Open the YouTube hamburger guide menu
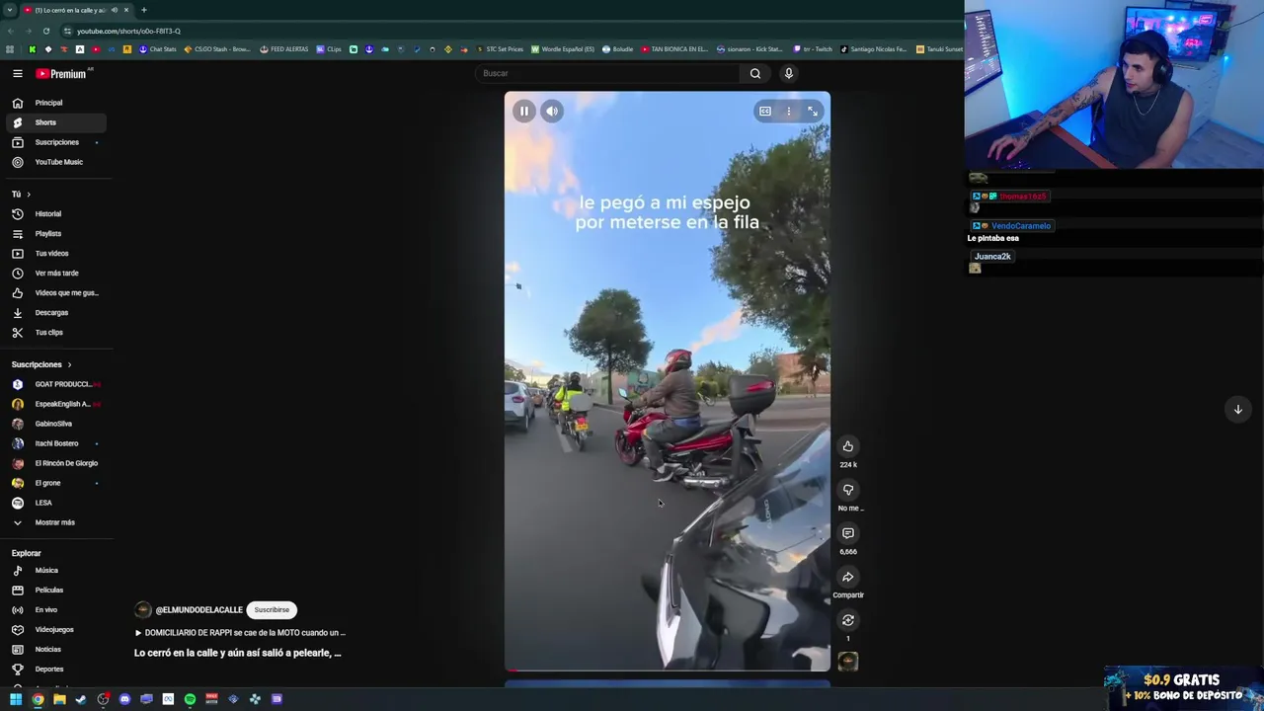Image resolution: width=1264 pixels, height=711 pixels. (x=17, y=73)
